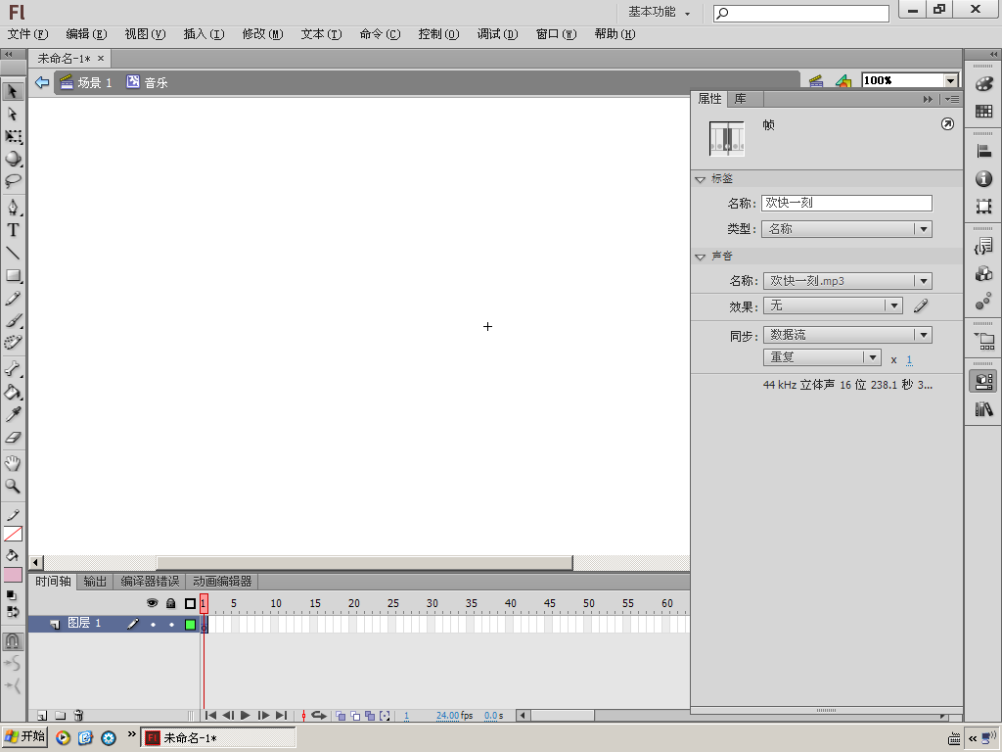Image resolution: width=1002 pixels, height=752 pixels.
Task: Open the 重复 repeat dropdown
Action: [x=822, y=357]
